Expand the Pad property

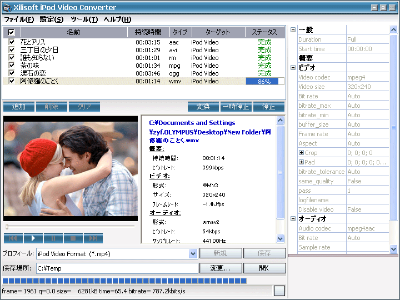tap(301, 162)
